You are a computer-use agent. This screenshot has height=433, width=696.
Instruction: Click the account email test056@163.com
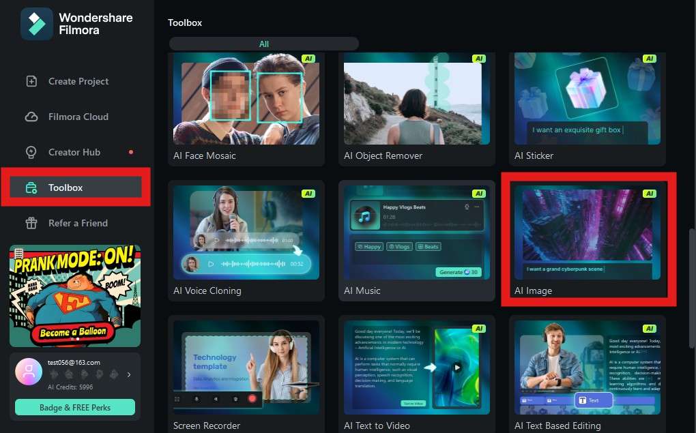[74, 363]
